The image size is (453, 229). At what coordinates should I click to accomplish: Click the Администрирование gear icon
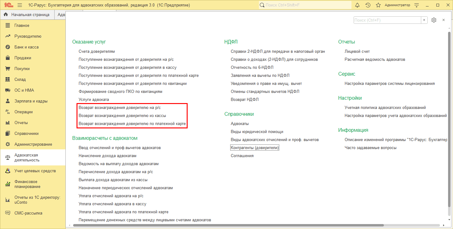click(x=8, y=144)
